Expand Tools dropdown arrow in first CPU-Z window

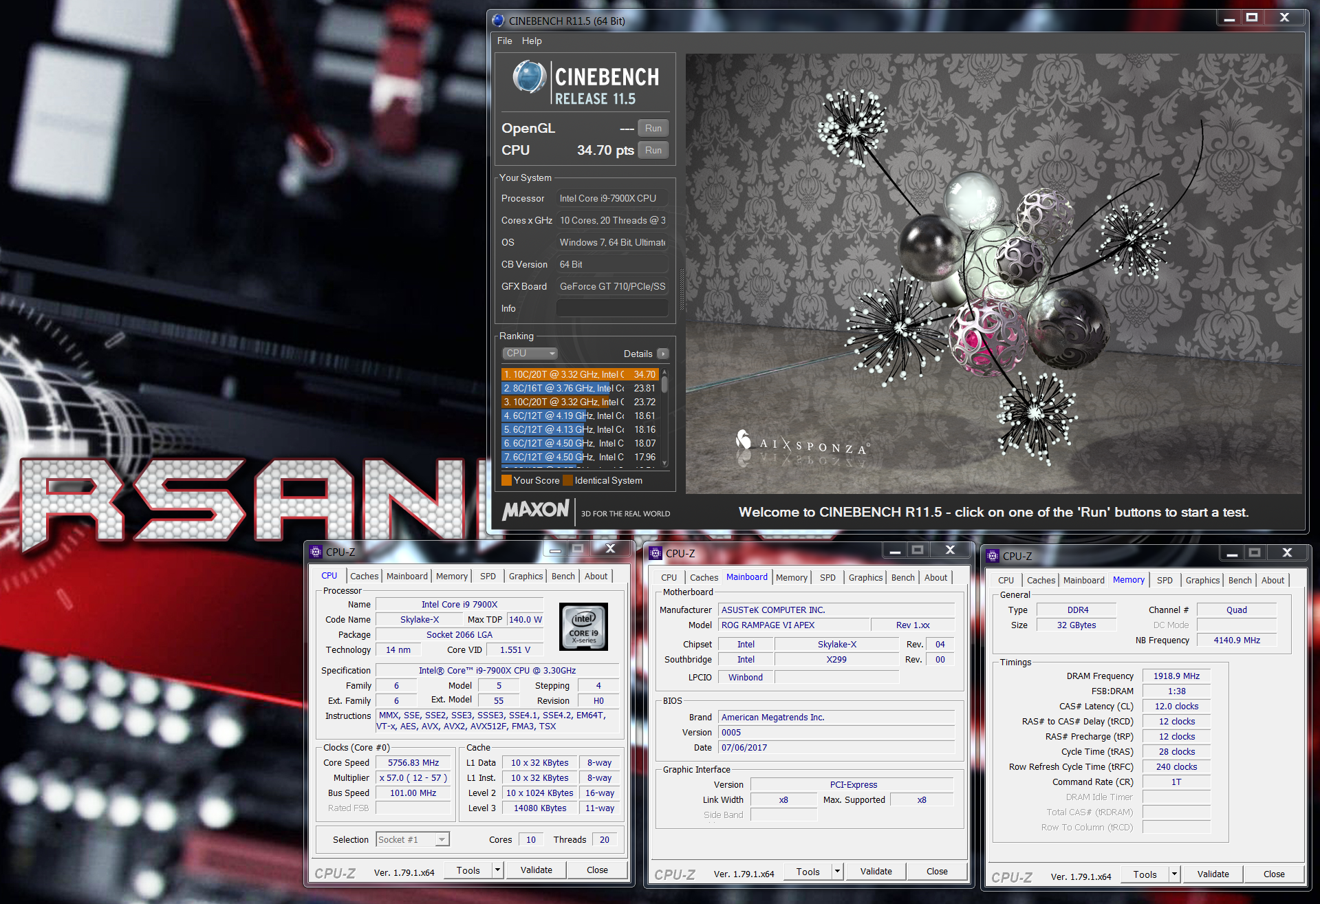pyautogui.click(x=498, y=870)
